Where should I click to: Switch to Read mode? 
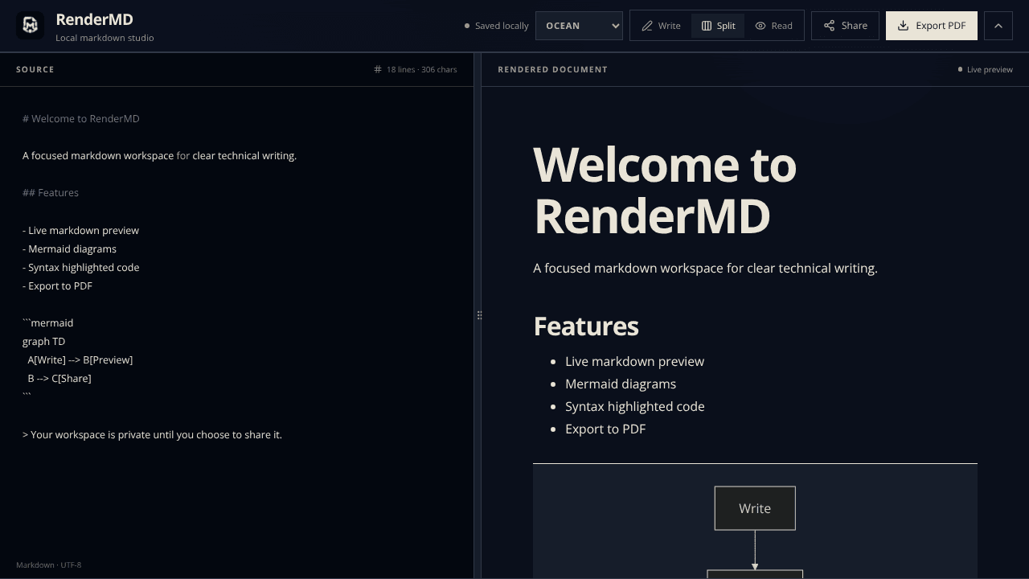(x=773, y=26)
